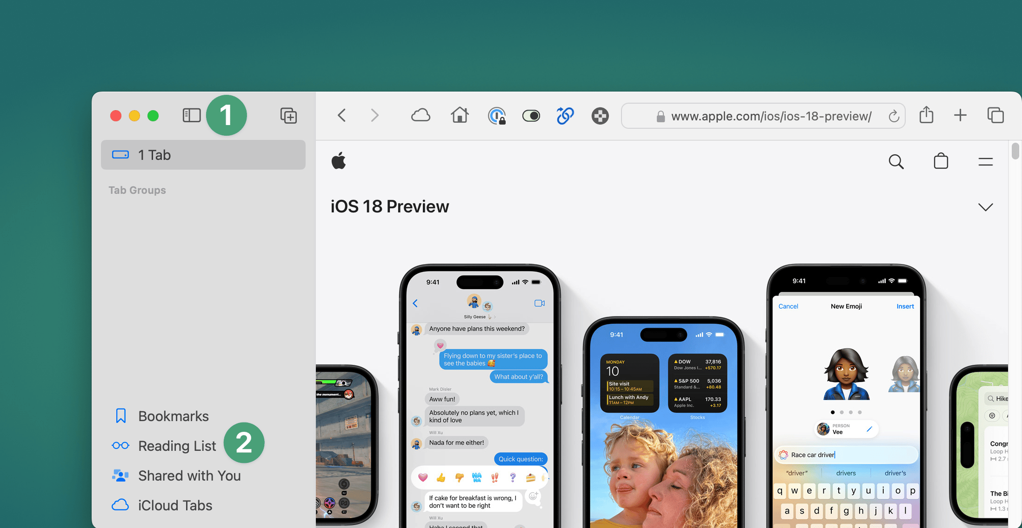Open a new tab with plus
Viewport: 1022px width, 528px height.
click(960, 115)
